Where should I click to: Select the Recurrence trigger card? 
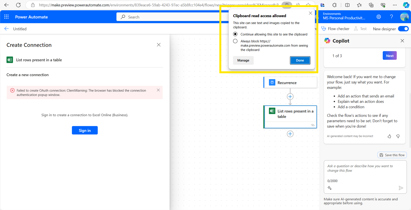(x=290, y=83)
